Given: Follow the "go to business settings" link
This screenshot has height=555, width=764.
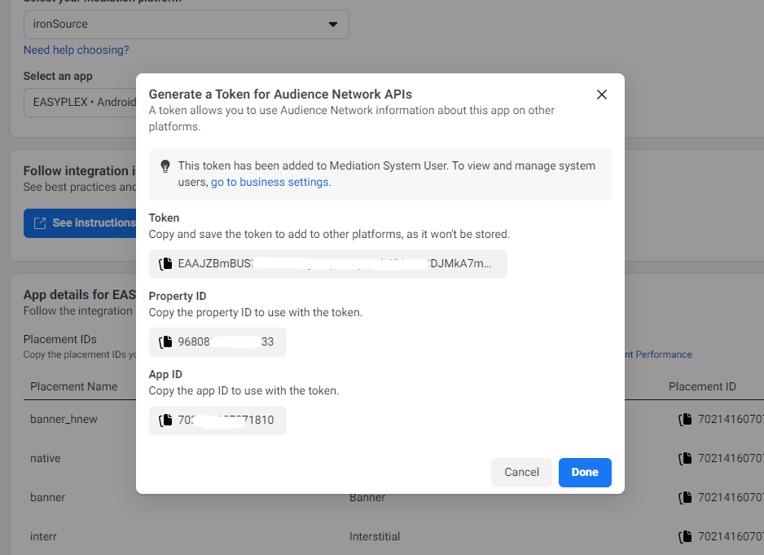Looking at the screenshot, I should click(270, 182).
